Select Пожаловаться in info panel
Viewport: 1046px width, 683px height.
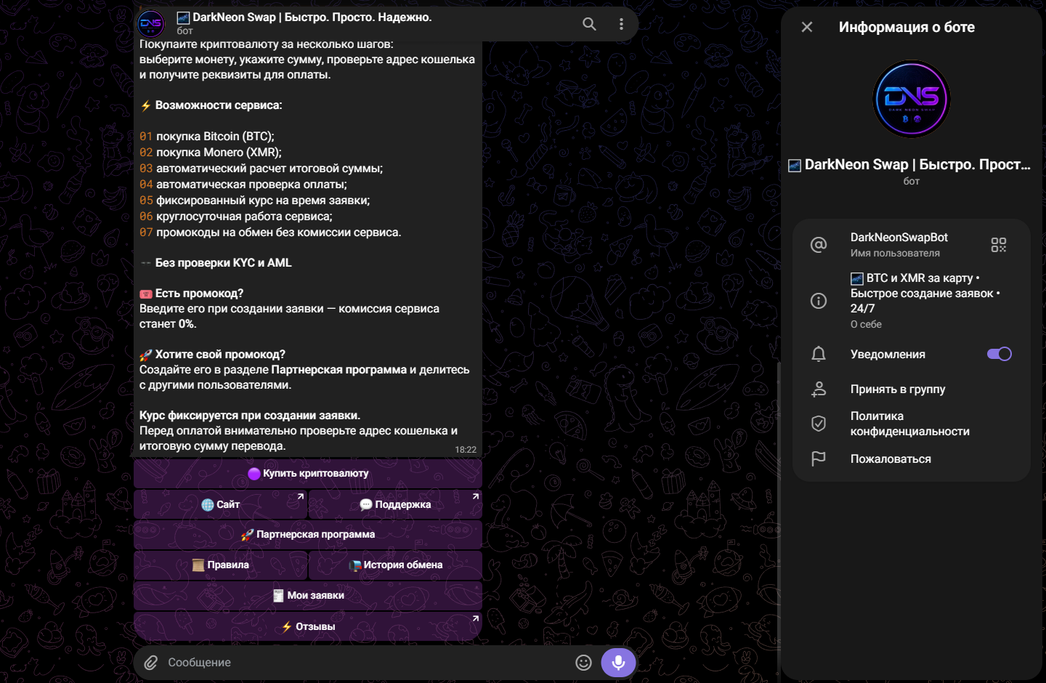[912, 458]
